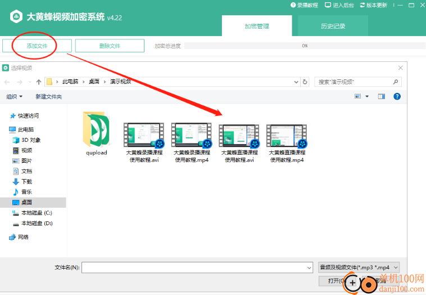
Task: Select 快速访问 in the sidebar
Action: pos(25,116)
